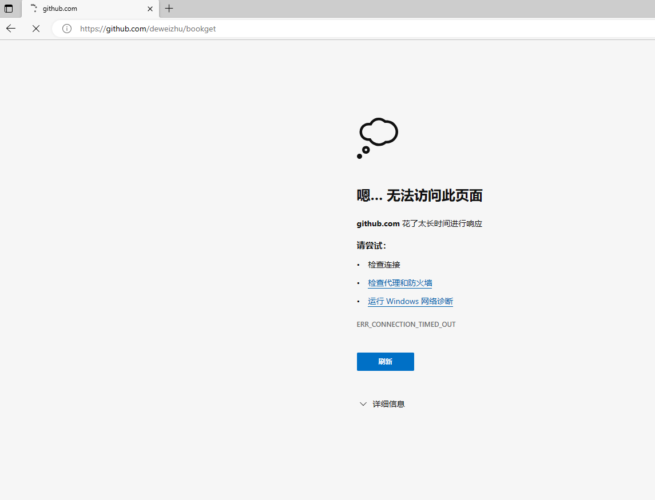The image size is (655, 500).
Task: Open a new tab with plus icon
Action: [169, 9]
